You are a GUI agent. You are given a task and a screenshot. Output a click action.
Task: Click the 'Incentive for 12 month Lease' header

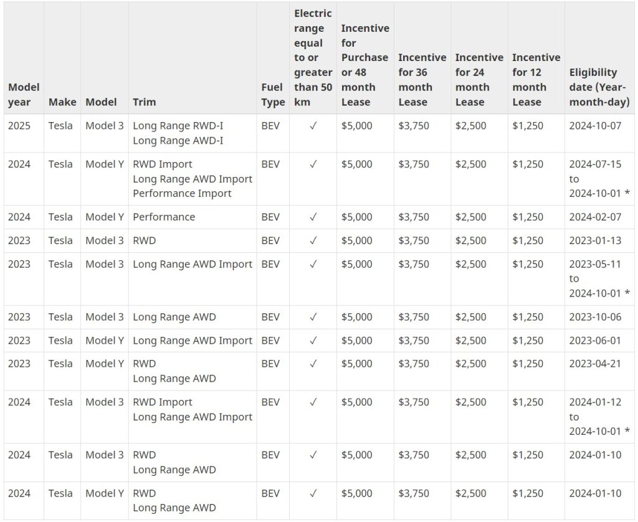(536, 80)
